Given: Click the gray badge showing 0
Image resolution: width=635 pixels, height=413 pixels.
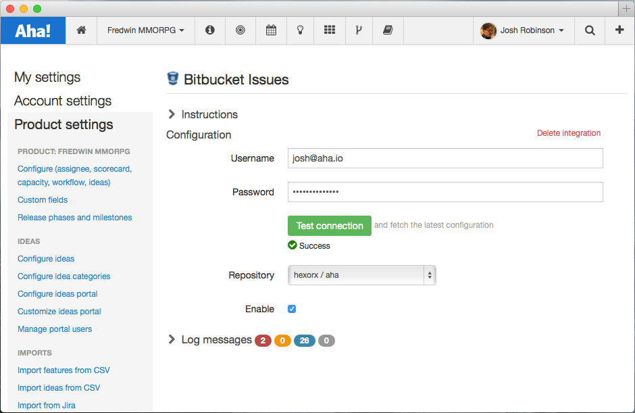Looking at the screenshot, I should [x=326, y=341].
